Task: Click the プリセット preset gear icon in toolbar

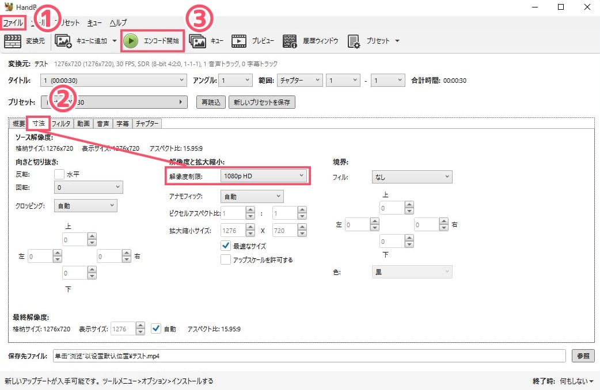Action: pyautogui.click(x=354, y=41)
